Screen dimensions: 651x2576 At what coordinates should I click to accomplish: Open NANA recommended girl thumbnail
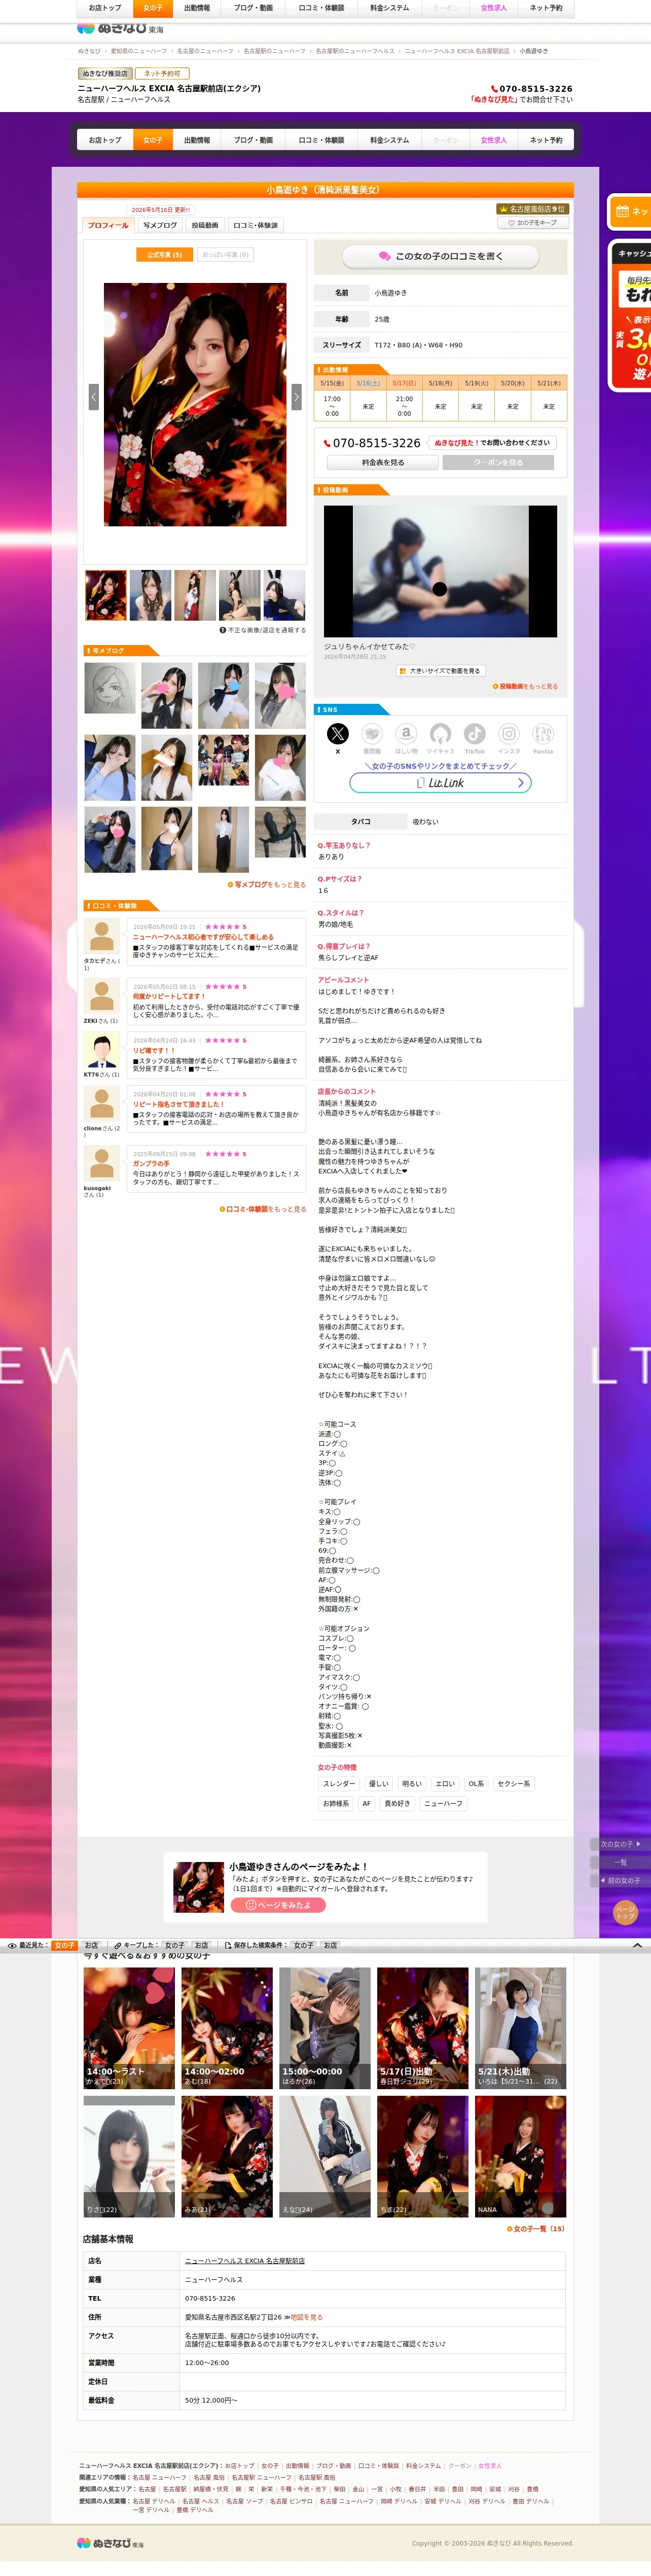[x=520, y=2156]
